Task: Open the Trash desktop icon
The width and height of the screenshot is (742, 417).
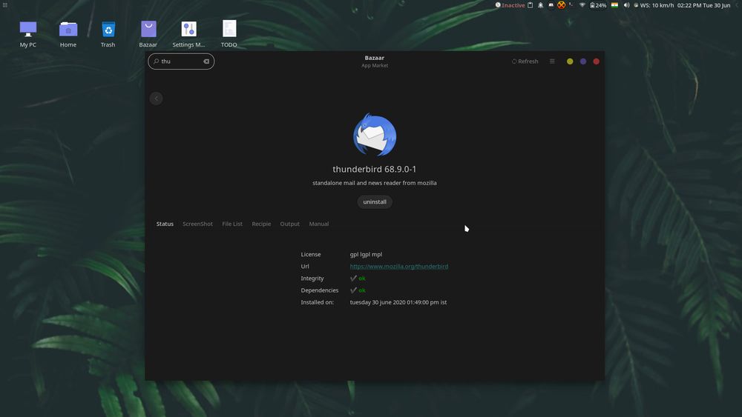Action: (x=108, y=33)
